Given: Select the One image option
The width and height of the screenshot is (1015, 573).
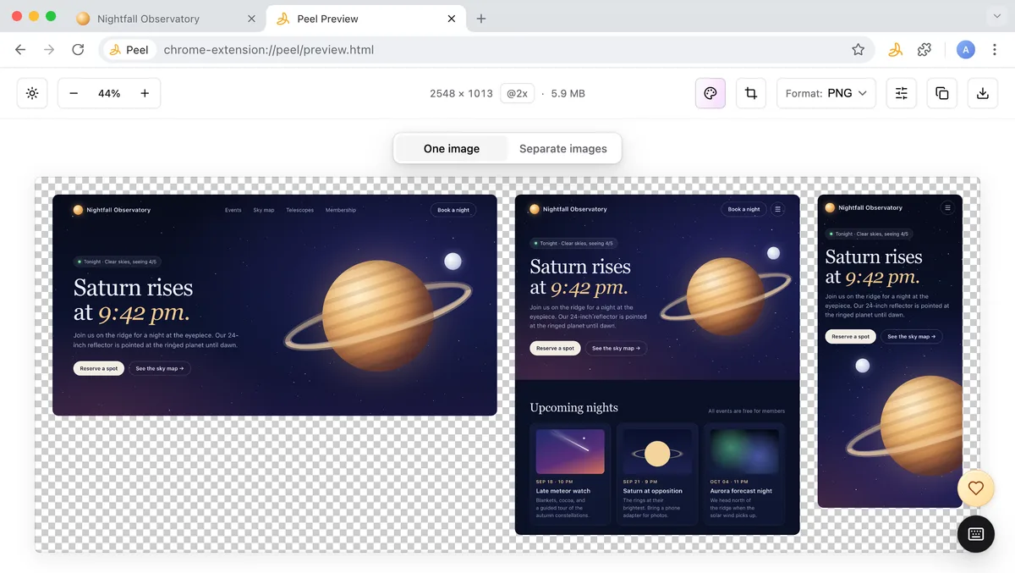Looking at the screenshot, I should [452, 148].
